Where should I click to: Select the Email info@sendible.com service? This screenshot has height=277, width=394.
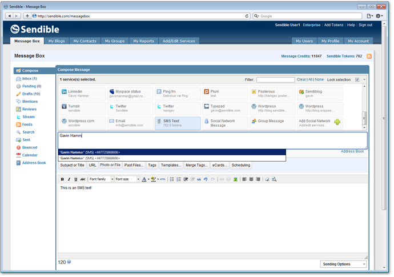pos(131,123)
